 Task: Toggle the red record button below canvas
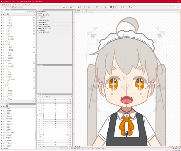pos(170,147)
